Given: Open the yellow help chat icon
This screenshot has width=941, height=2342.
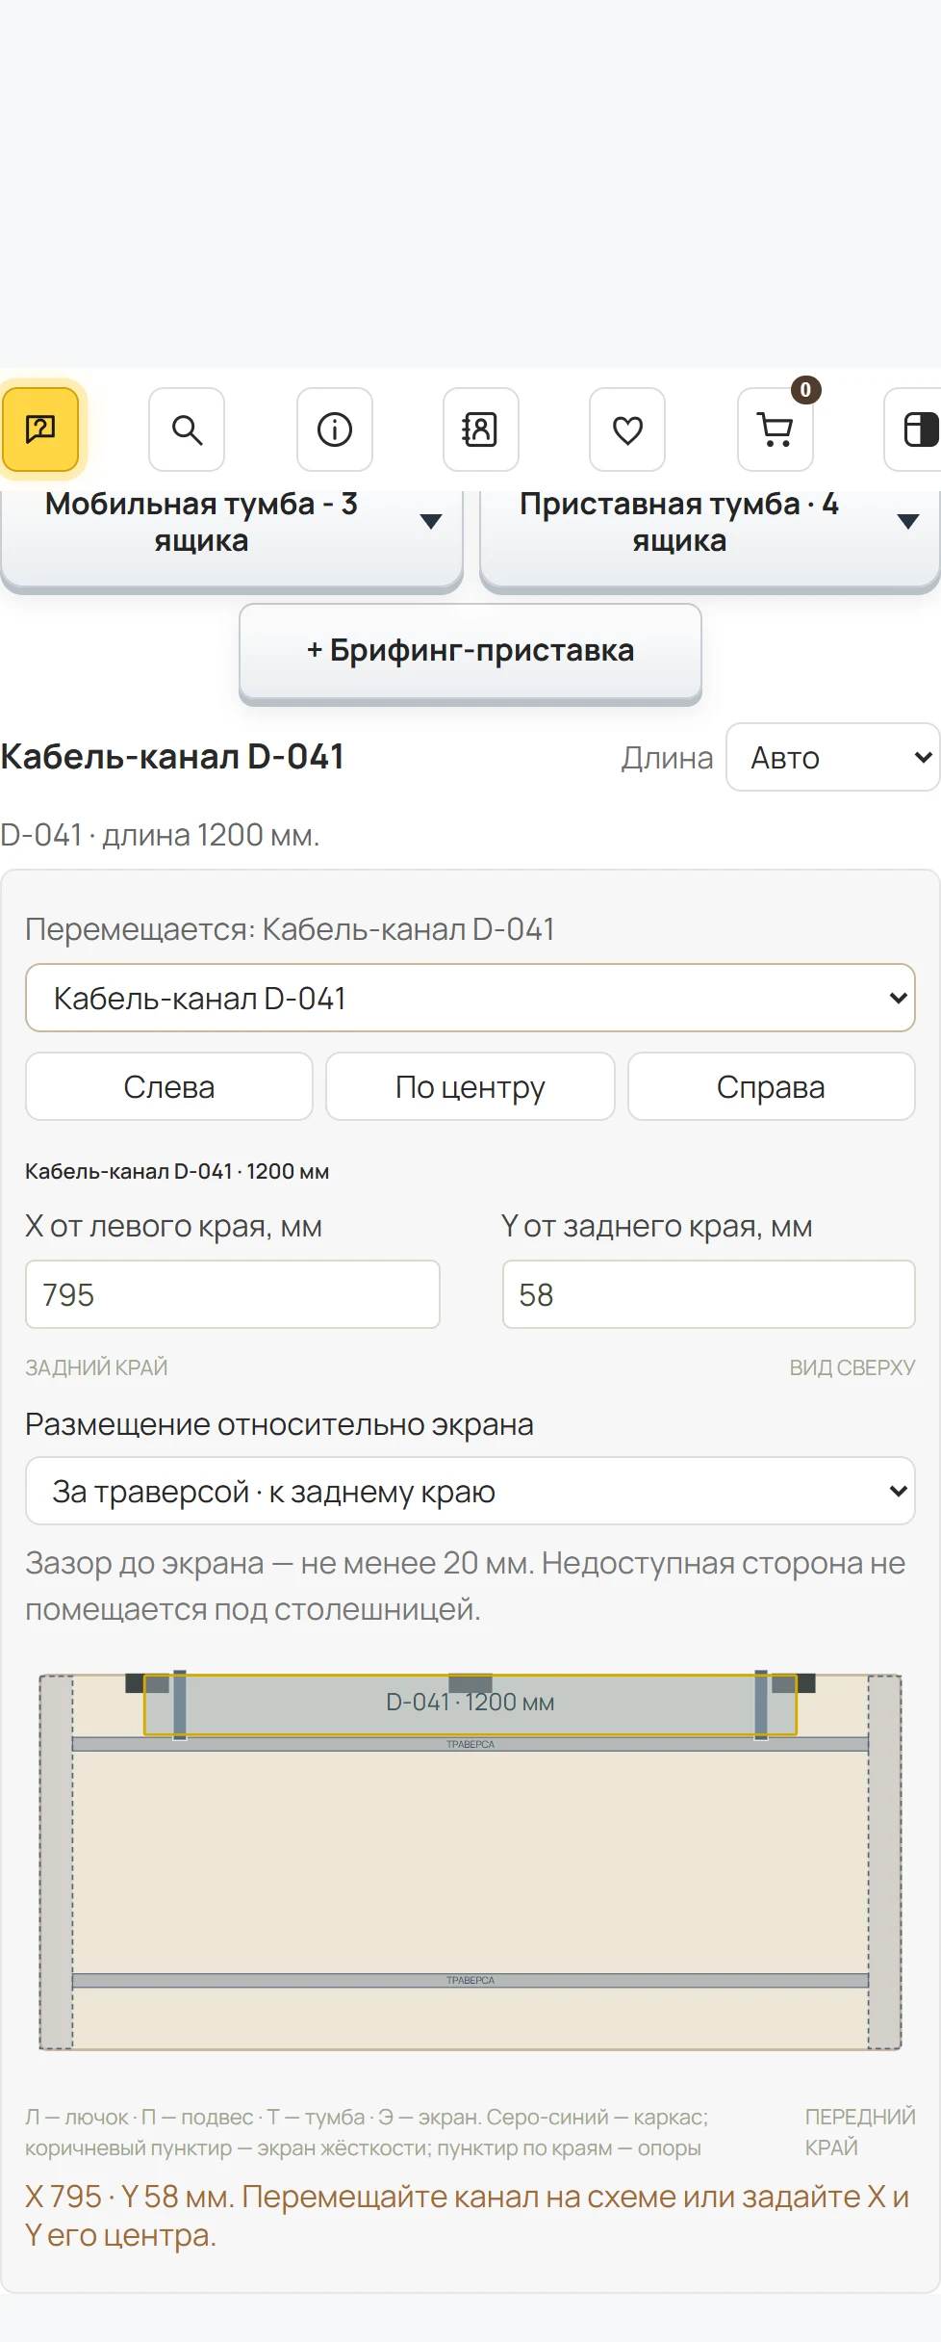Looking at the screenshot, I should click(40, 429).
